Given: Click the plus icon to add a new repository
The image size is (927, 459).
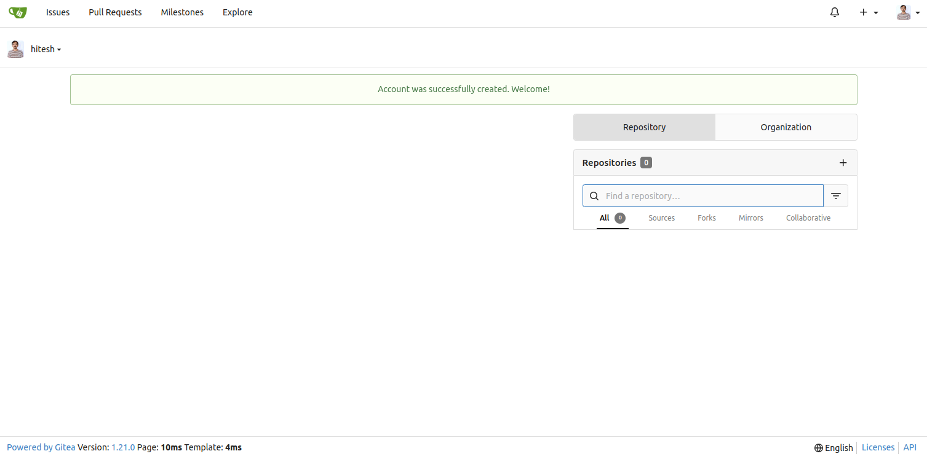Looking at the screenshot, I should [843, 163].
